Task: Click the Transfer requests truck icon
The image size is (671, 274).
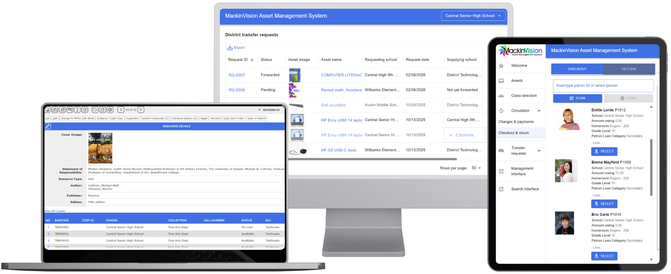Action: pos(501,151)
